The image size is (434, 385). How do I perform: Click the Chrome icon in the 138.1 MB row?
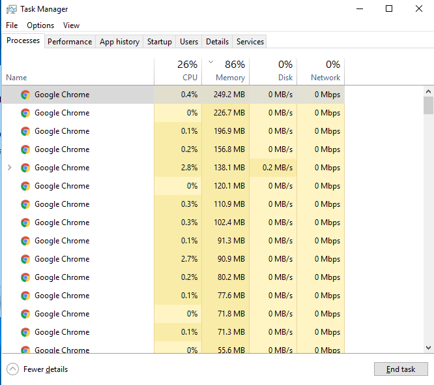(x=25, y=168)
